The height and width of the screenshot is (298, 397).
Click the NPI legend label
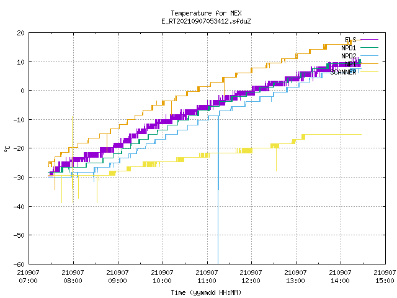(x=350, y=64)
